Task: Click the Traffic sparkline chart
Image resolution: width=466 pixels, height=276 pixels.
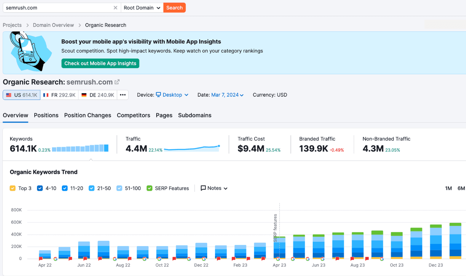Action: [x=192, y=148]
